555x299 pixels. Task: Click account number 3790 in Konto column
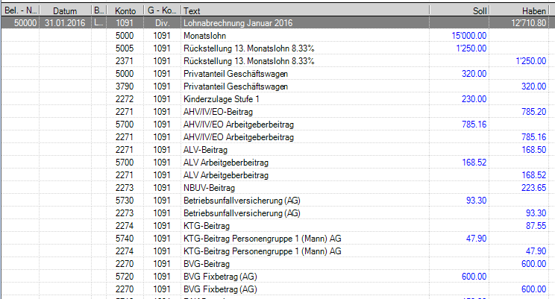click(126, 86)
